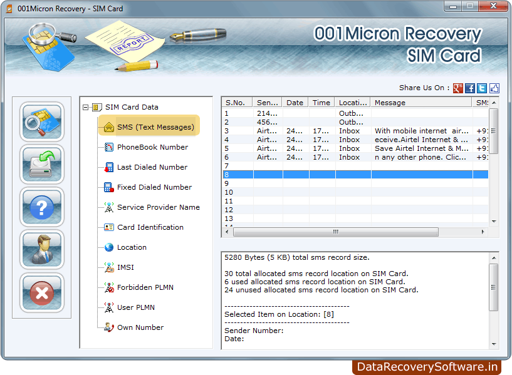The width and height of the screenshot is (512, 375).
Task: Click the SMS table horizontal scrollbar thumb
Action: [336, 232]
